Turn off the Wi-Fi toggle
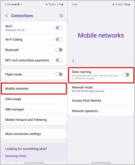 coord(59,28)
